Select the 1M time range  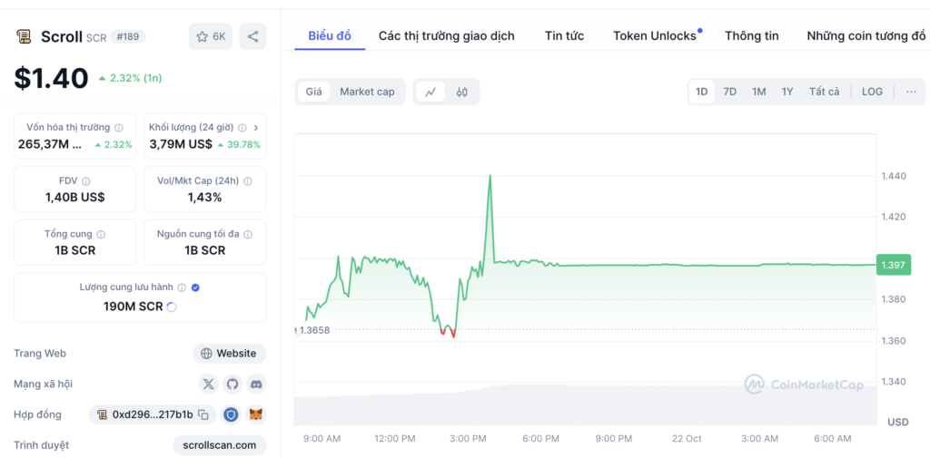tap(758, 92)
